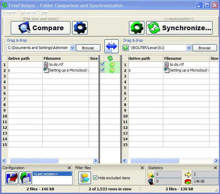Click row 2 sync direction arrow icon
Screen dimensions: 220x194
click(x=112, y=70)
